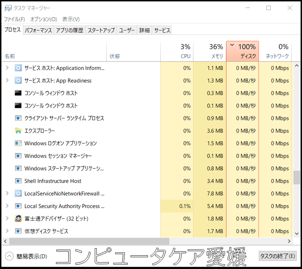Select the エクスプローラー process name
302x269 pixels.
[39, 131]
